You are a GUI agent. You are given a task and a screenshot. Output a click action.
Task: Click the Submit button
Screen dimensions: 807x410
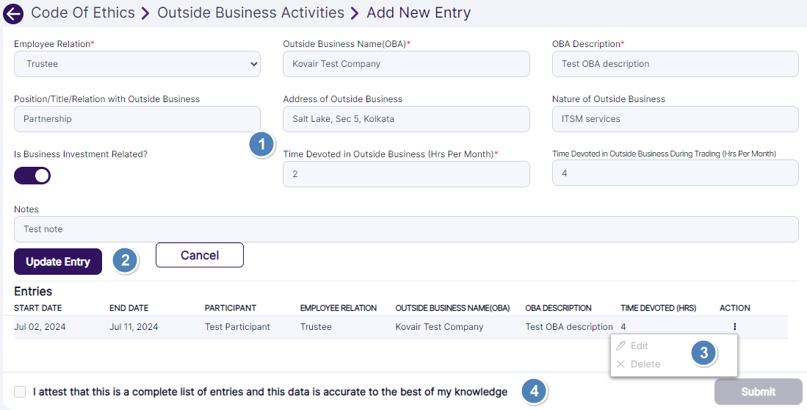coord(758,392)
